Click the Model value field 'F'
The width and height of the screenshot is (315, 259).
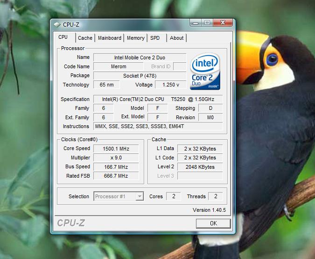click(158, 108)
